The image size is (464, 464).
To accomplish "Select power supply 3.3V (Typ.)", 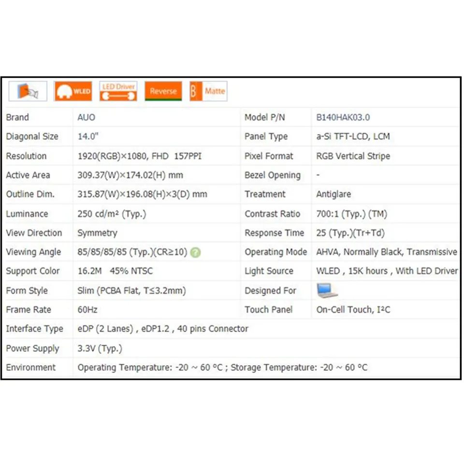I will [100, 348].
